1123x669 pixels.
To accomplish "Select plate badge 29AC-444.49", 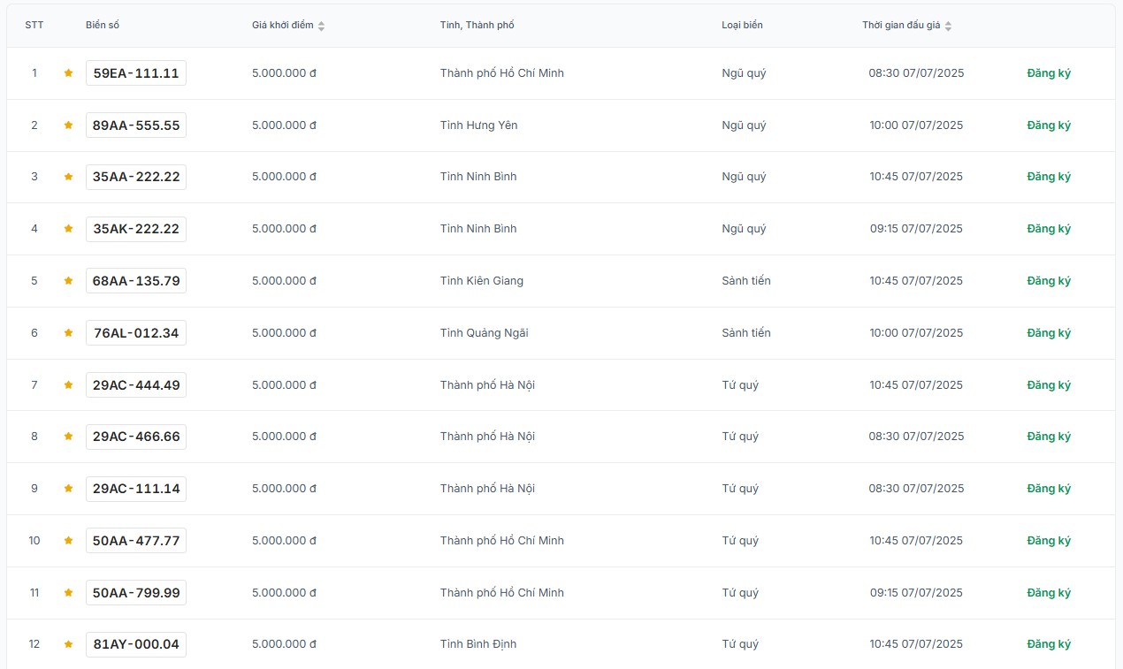I will (x=136, y=385).
